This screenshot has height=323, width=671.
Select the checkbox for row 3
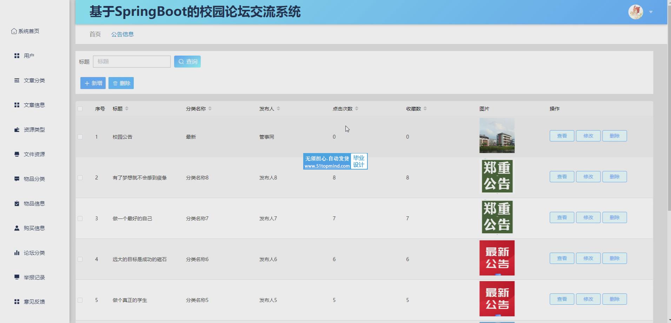[80, 218]
